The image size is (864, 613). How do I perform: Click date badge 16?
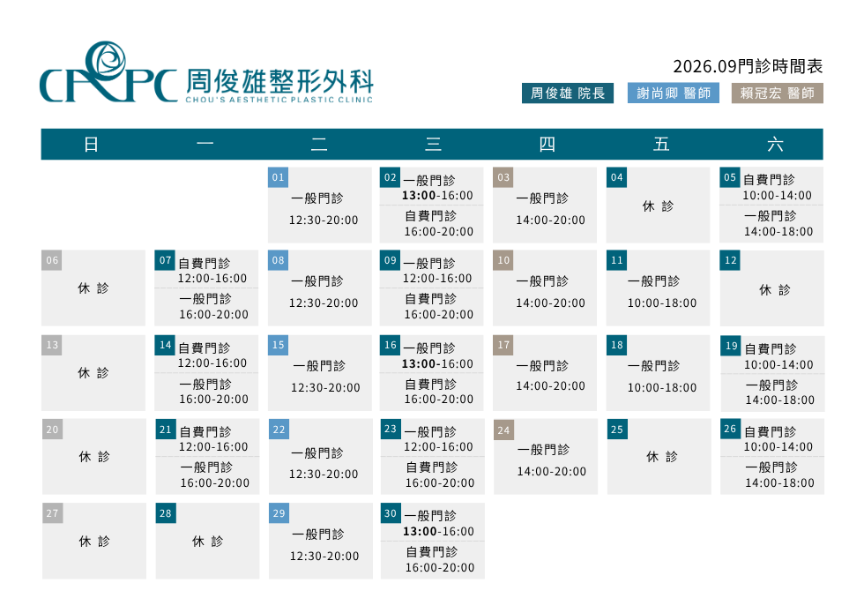pyautogui.click(x=390, y=345)
